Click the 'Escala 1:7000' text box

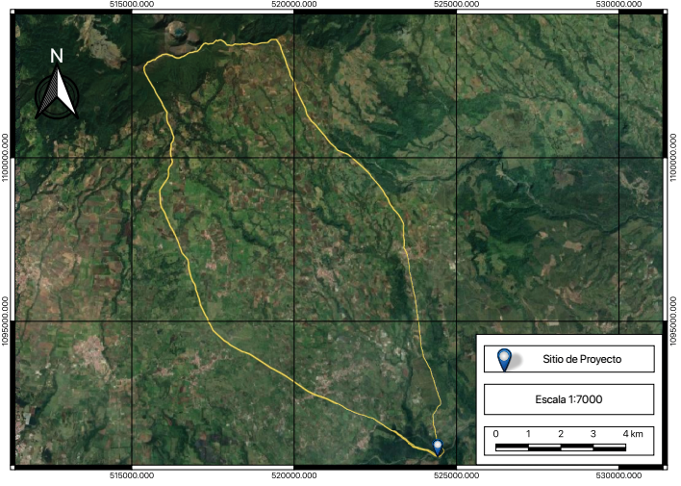[569, 399]
